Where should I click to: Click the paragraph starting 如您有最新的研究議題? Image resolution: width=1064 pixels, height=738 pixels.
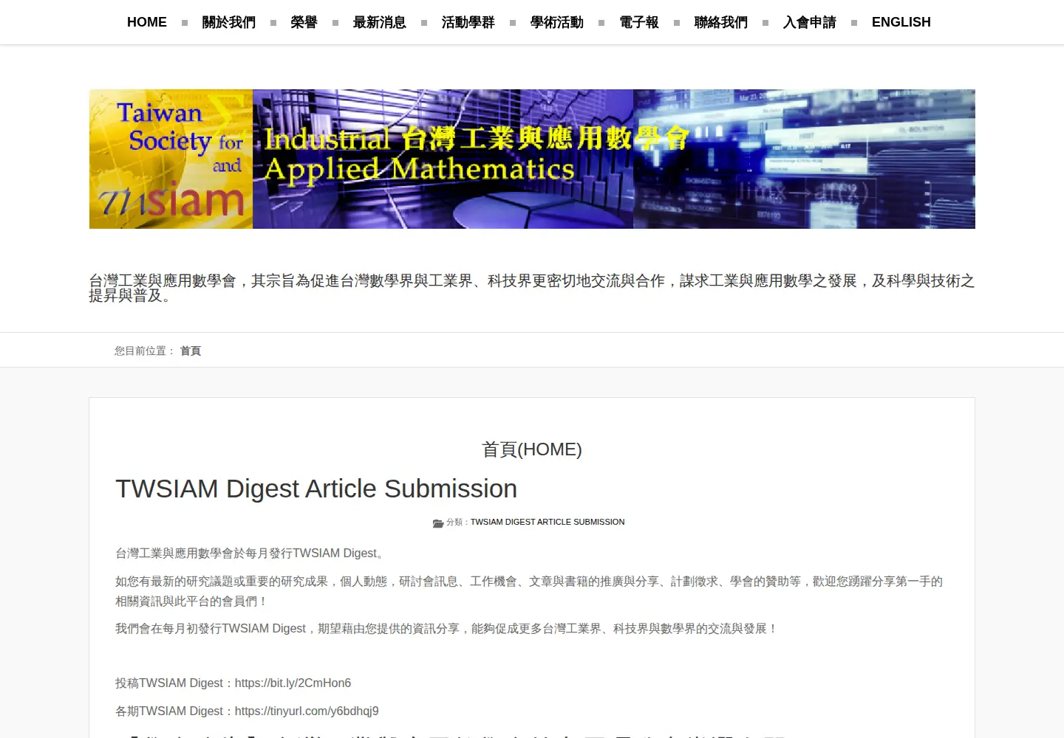point(529,591)
